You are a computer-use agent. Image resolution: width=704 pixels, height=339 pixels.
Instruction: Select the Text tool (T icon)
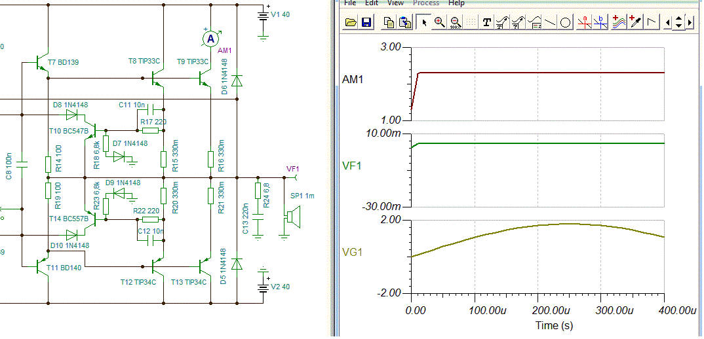[x=486, y=22]
